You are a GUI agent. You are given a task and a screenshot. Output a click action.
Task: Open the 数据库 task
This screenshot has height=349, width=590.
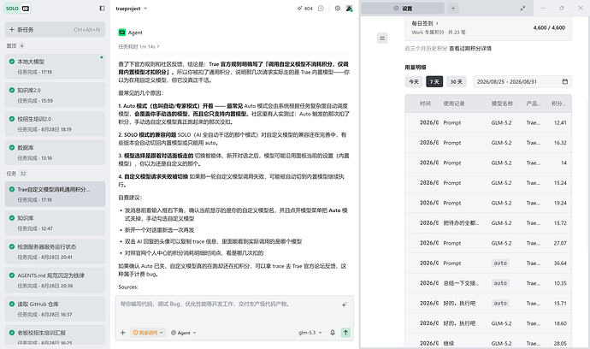point(55,152)
